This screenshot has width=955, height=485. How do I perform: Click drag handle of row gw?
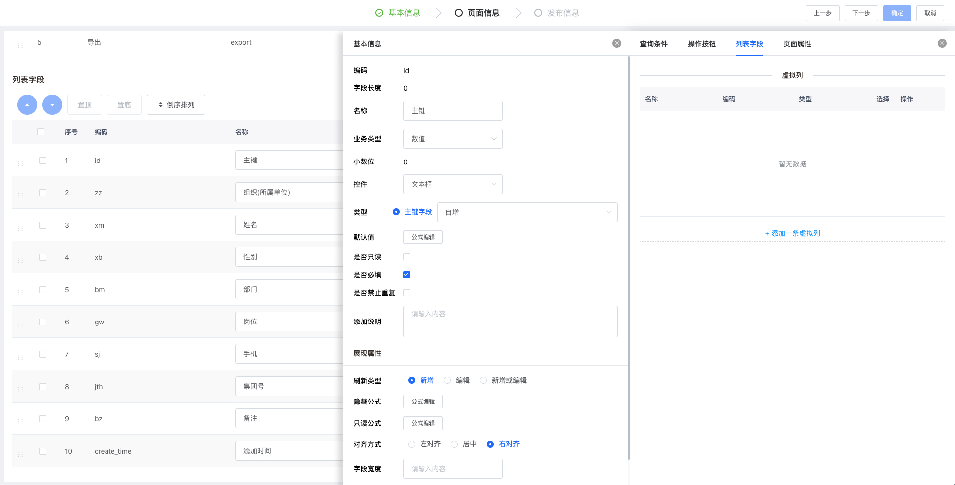[20, 324]
